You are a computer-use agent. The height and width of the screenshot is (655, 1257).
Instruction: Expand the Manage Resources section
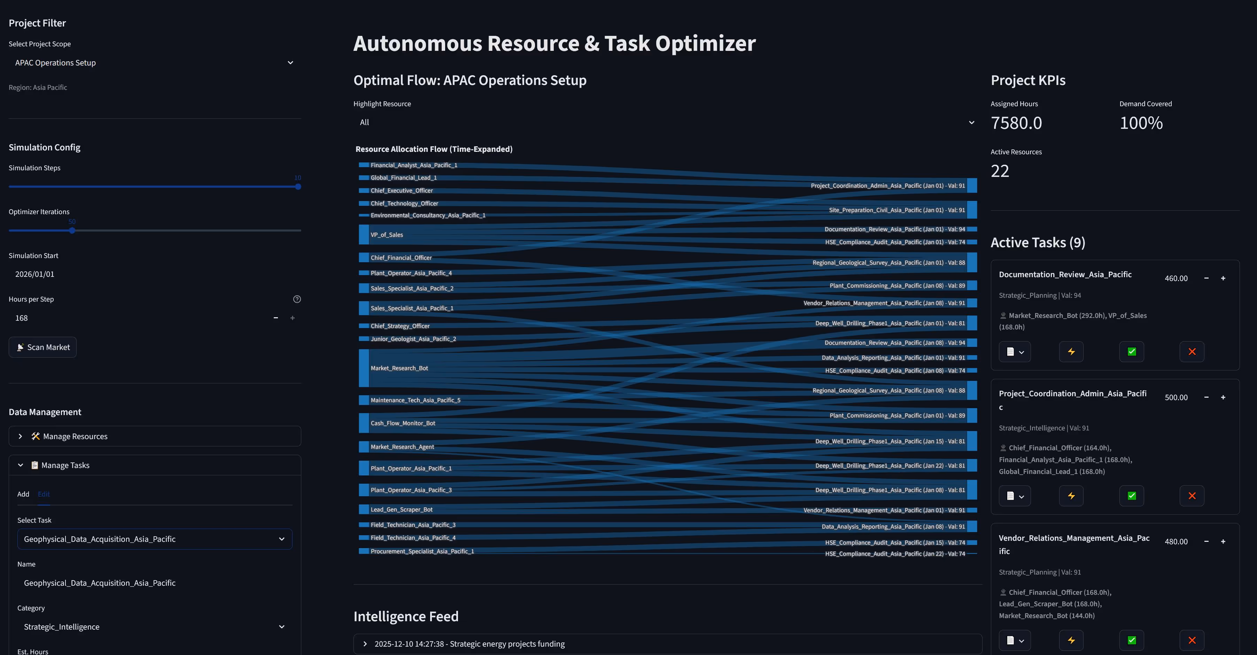[x=154, y=437]
